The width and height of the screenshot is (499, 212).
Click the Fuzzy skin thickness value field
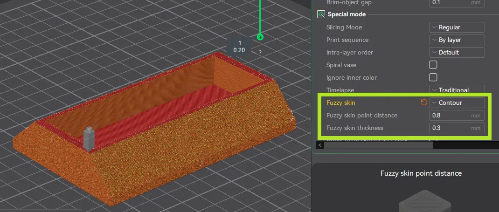tap(450, 128)
